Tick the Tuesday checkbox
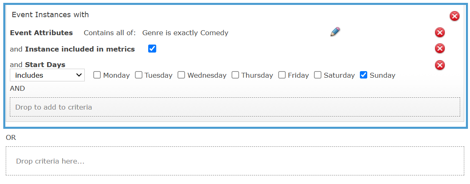This screenshot has width=470, height=184. [138, 75]
